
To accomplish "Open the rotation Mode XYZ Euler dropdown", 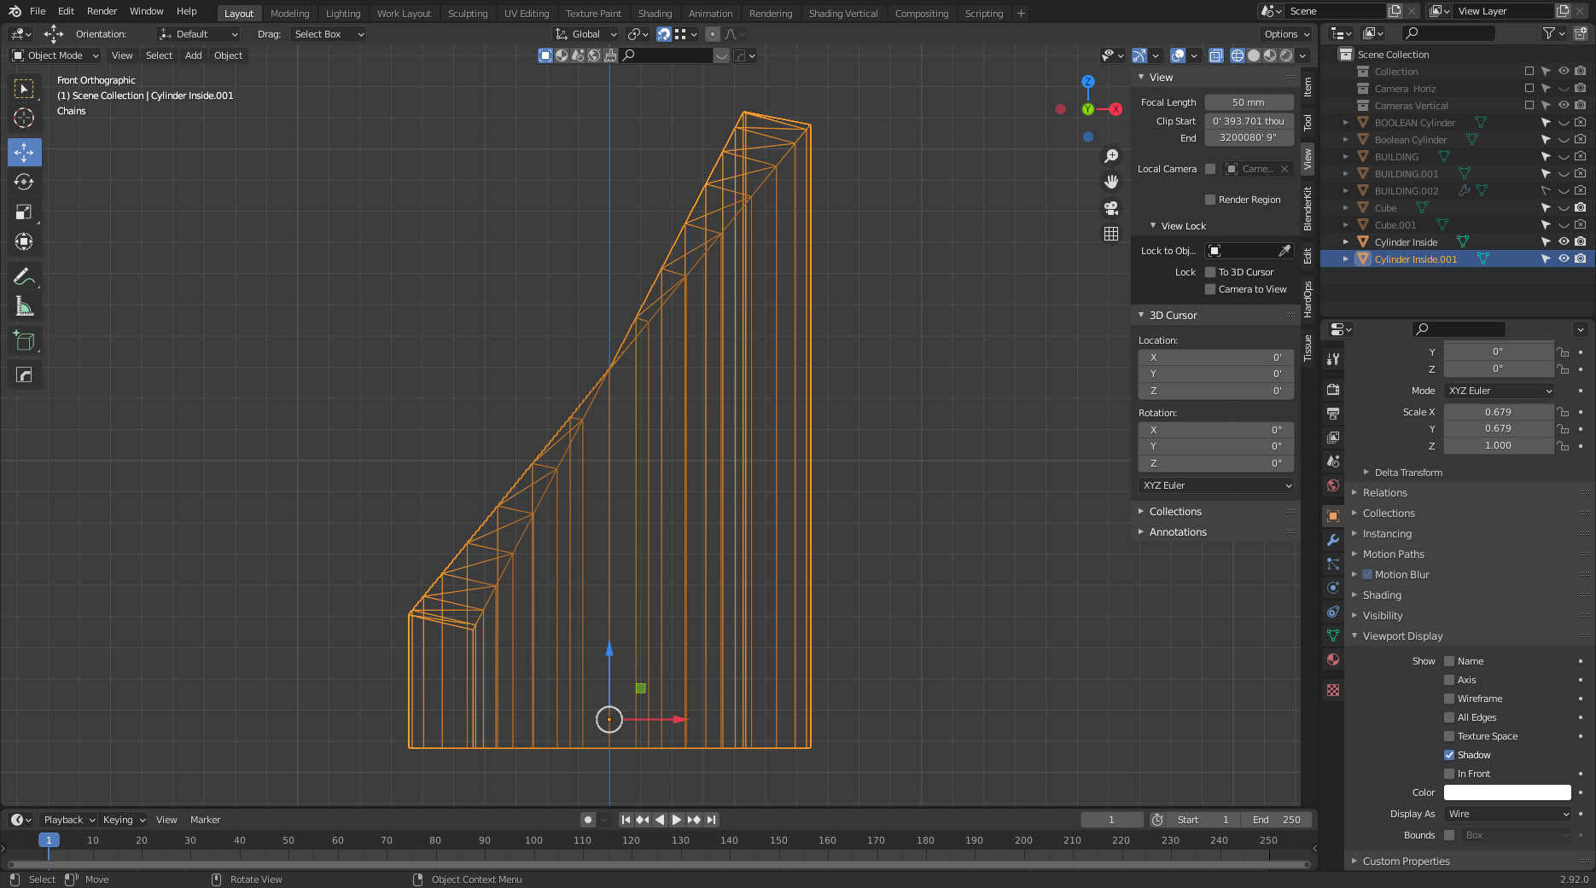I will pyautogui.click(x=1500, y=391).
